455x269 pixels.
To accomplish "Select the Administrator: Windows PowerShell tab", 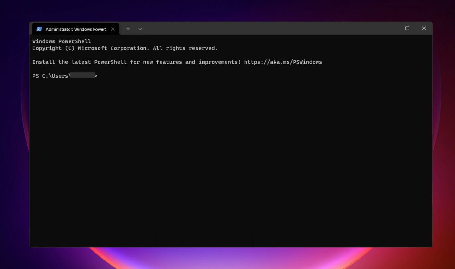I will click(76, 29).
